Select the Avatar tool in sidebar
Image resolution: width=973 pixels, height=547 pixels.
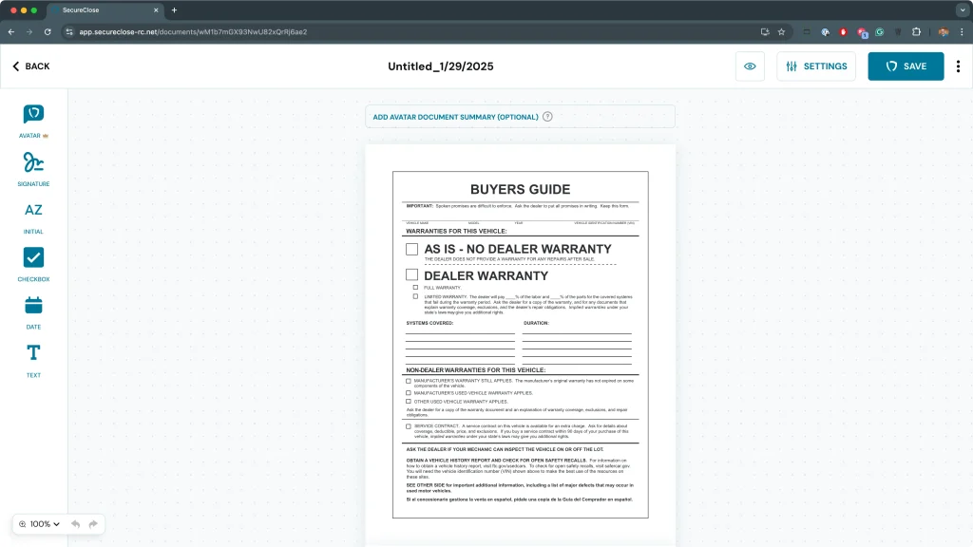click(x=33, y=115)
